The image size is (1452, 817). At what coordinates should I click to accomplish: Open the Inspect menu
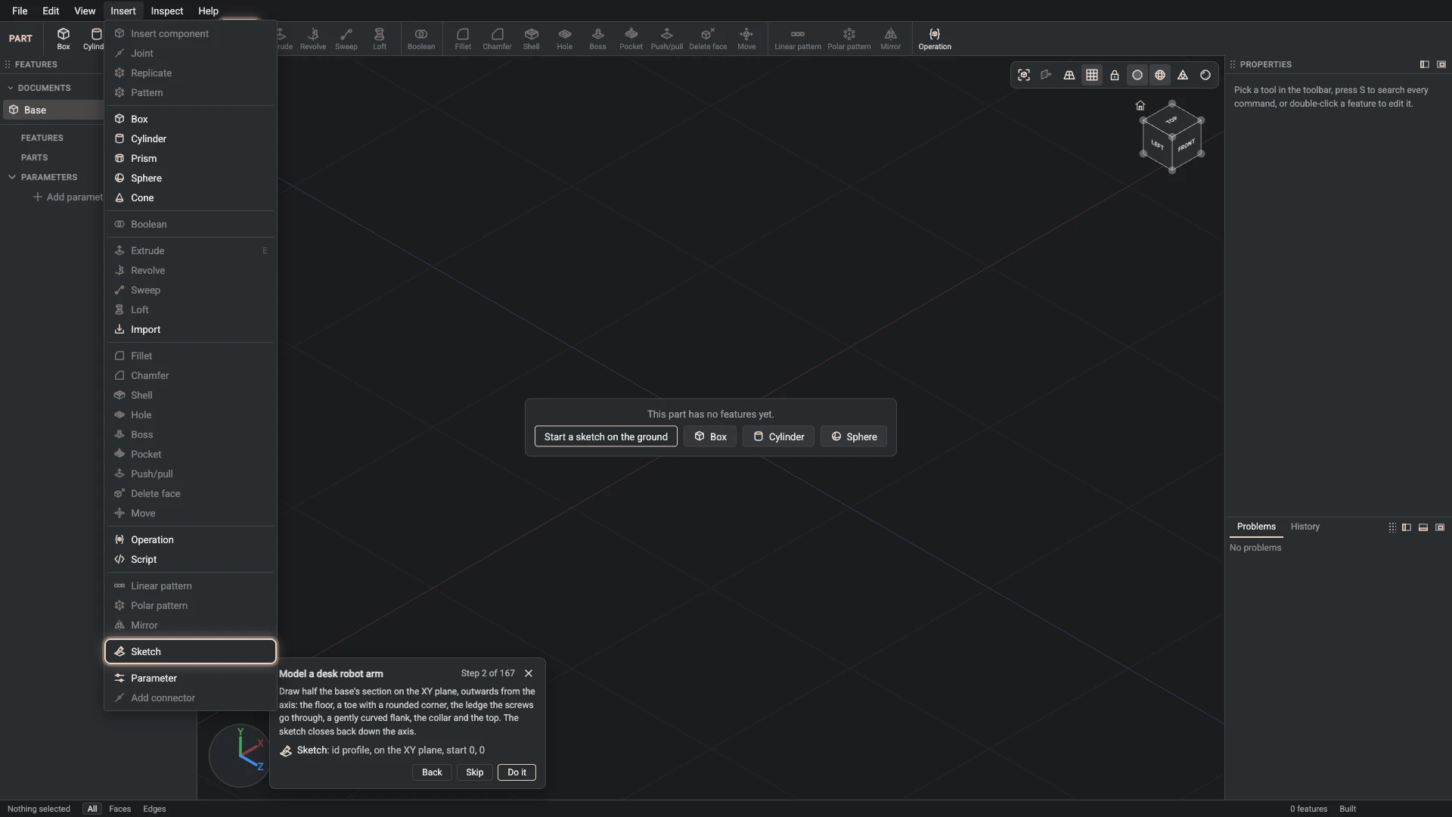(x=167, y=11)
